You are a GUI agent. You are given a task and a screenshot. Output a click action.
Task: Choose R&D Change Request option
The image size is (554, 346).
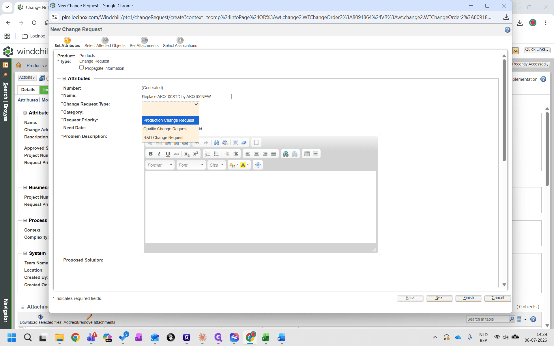click(x=170, y=138)
